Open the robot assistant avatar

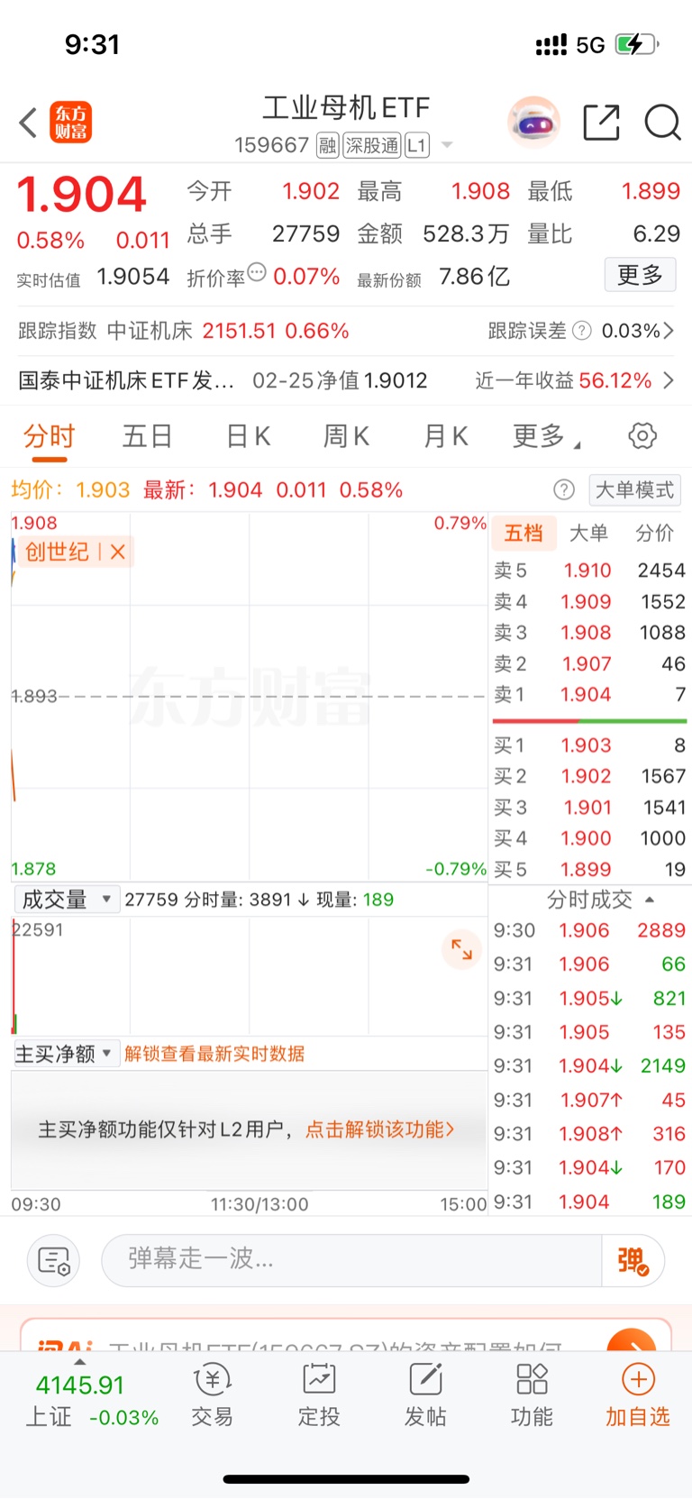pos(534,122)
